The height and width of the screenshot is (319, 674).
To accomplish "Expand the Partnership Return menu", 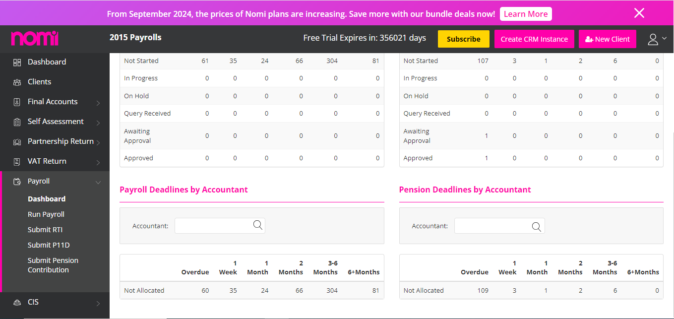I will pos(98,143).
